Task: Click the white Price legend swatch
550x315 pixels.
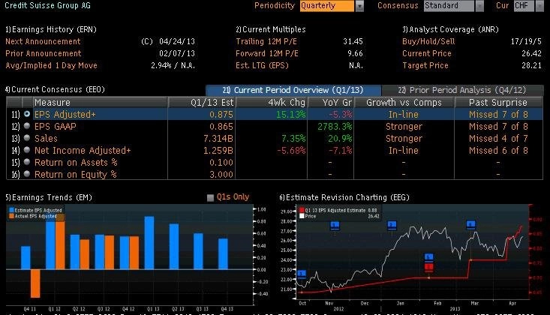Action: [302, 216]
